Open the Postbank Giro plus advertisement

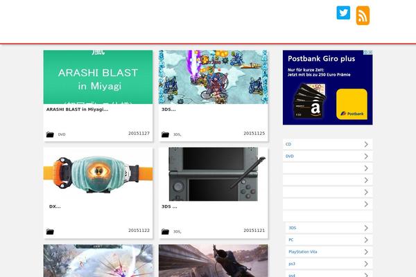(328, 87)
